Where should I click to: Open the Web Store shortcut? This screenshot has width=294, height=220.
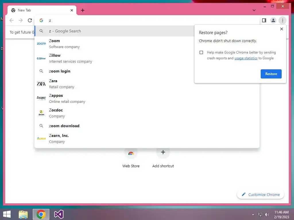coord(131,158)
